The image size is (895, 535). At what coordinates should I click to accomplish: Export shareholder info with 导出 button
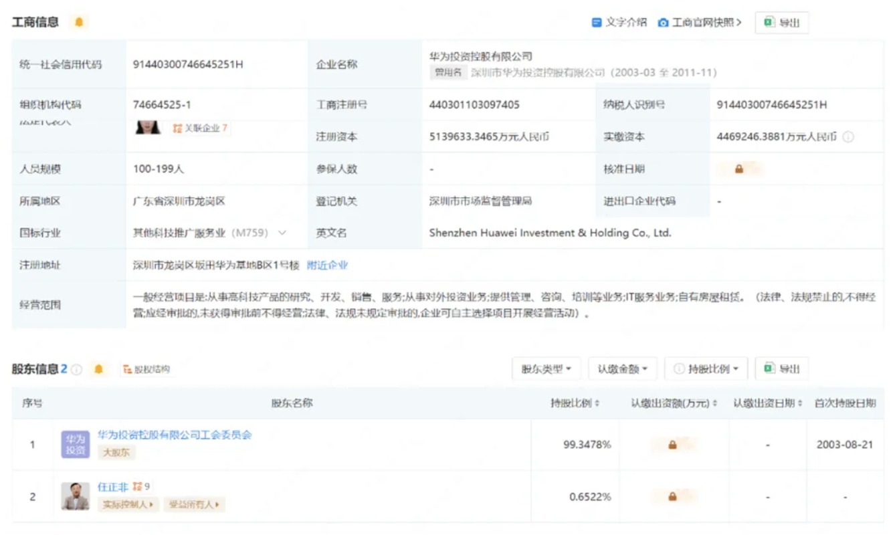782,368
